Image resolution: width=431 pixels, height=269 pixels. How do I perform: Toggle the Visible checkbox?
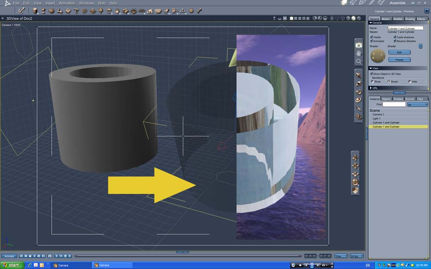pyautogui.click(x=371, y=37)
